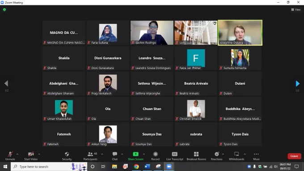This screenshot has height=171, width=304.
Task: Open Google Chrome from taskbar
Action: tap(136, 167)
